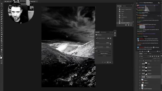
Task: Switch to the Informations tab
Action: [104, 32]
